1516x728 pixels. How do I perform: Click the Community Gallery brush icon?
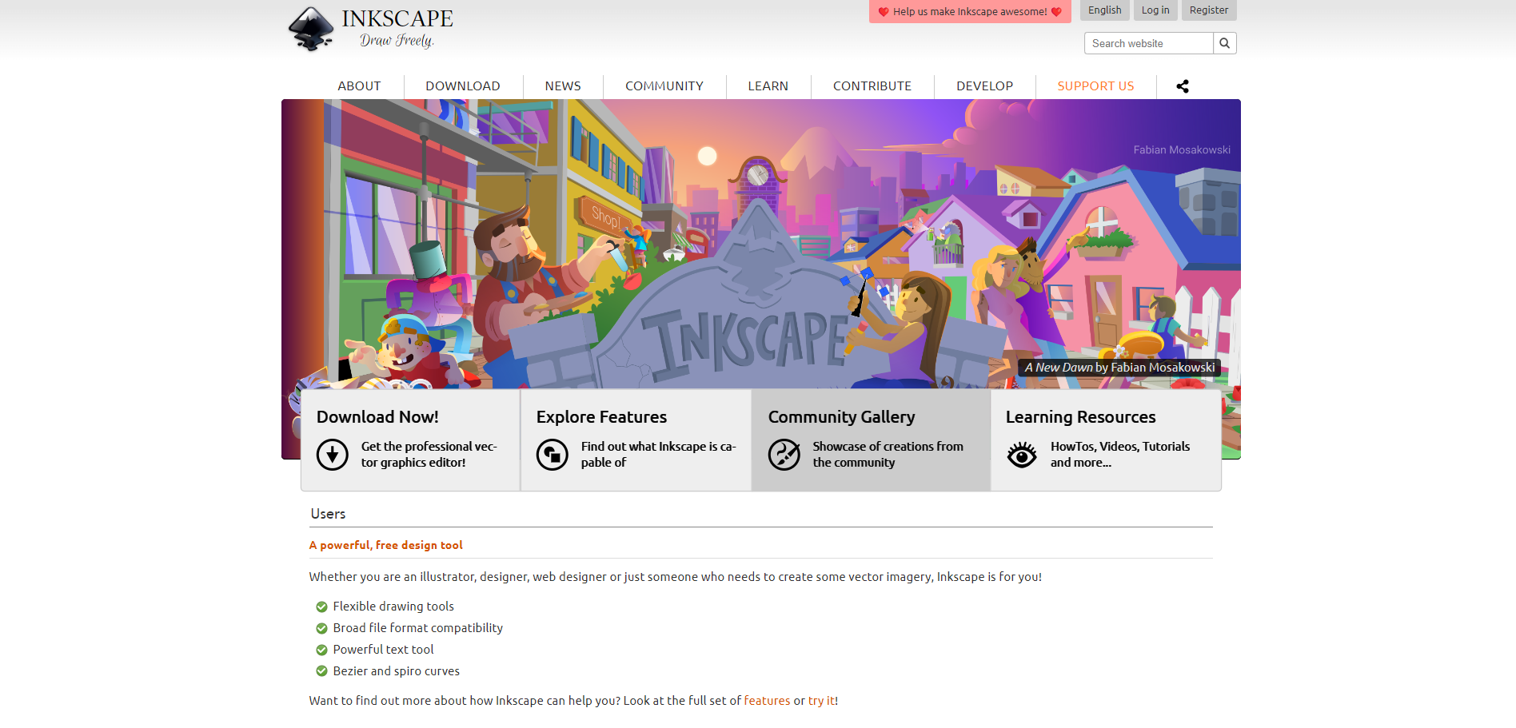pos(784,455)
